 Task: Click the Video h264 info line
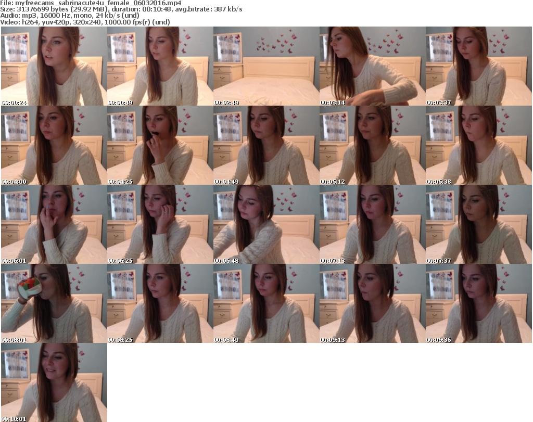click(85, 22)
